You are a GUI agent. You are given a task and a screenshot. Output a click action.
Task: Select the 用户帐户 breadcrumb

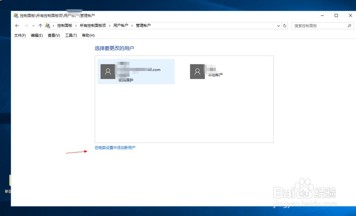(121, 26)
